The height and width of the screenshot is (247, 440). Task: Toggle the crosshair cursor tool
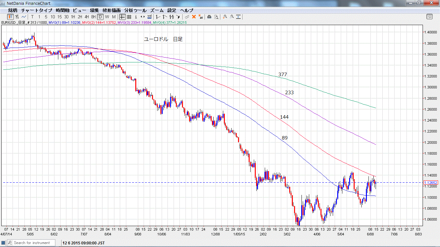pos(122,17)
